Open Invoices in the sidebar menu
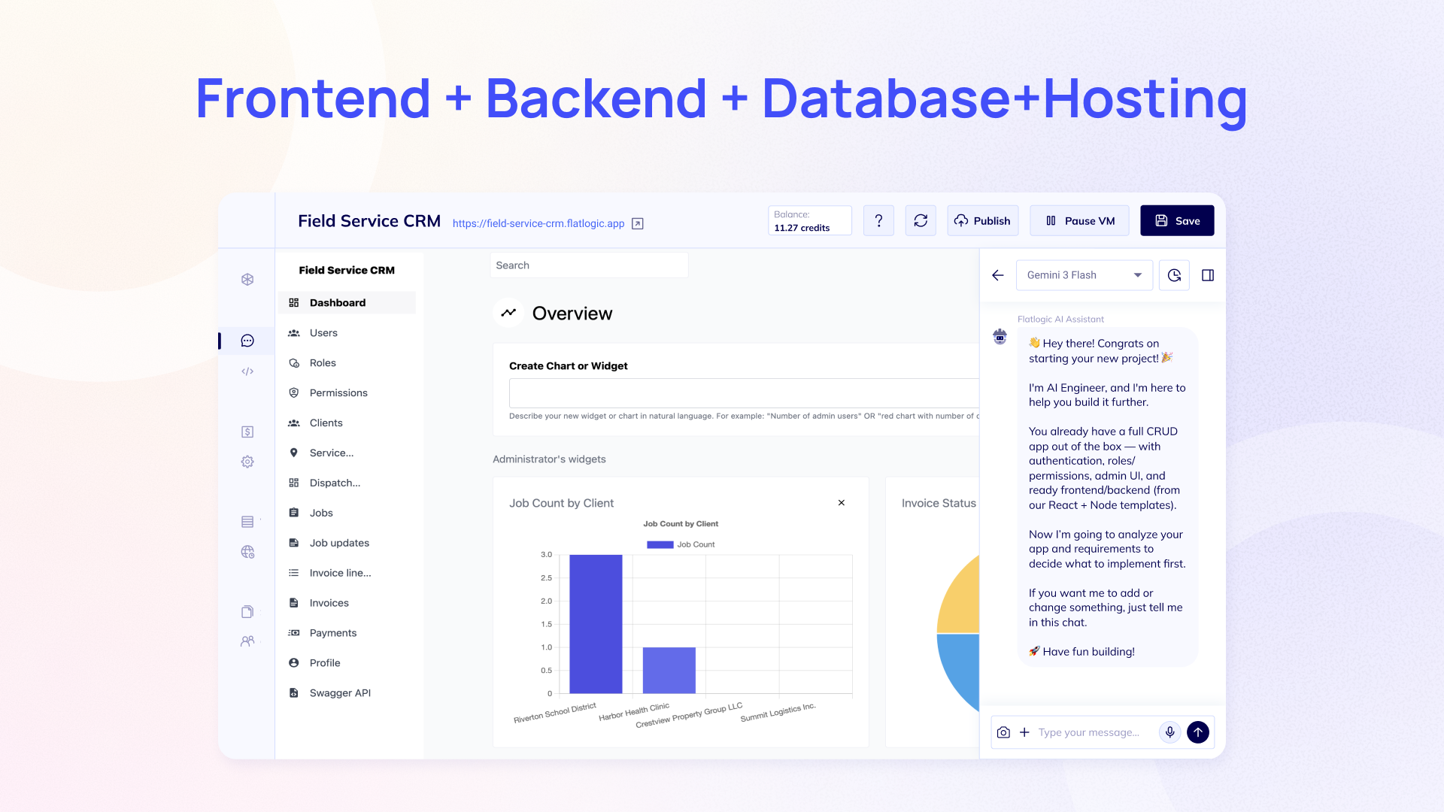This screenshot has width=1444, height=812. (x=347, y=603)
